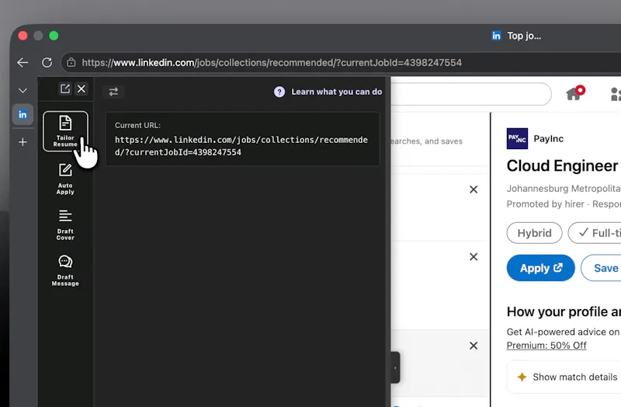This screenshot has width=621, height=407.
Task: Reload the page with refresh icon
Action: pyautogui.click(x=47, y=62)
